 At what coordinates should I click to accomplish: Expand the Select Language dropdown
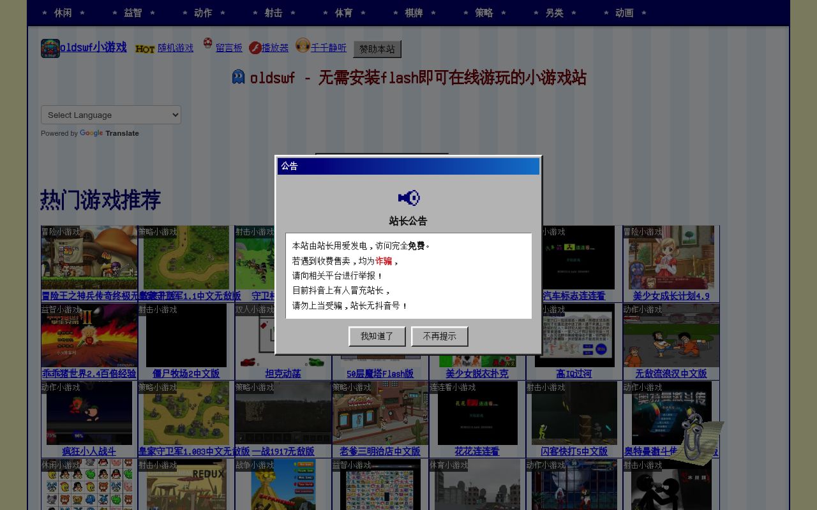click(x=111, y=115)
